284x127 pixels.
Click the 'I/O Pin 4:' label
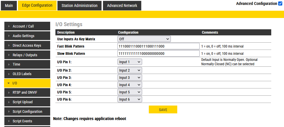point(64,85)
